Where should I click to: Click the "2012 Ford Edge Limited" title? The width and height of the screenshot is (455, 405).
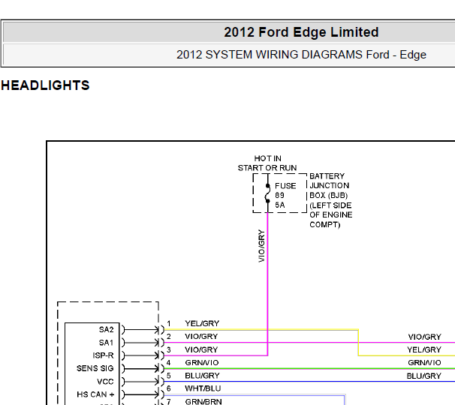(x=301, y=32)
